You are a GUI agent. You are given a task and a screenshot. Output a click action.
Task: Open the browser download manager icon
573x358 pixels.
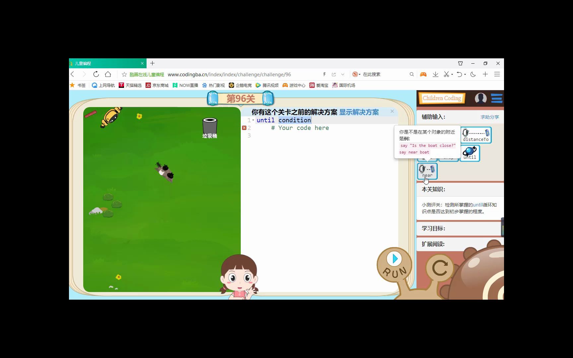coord(435,74)
